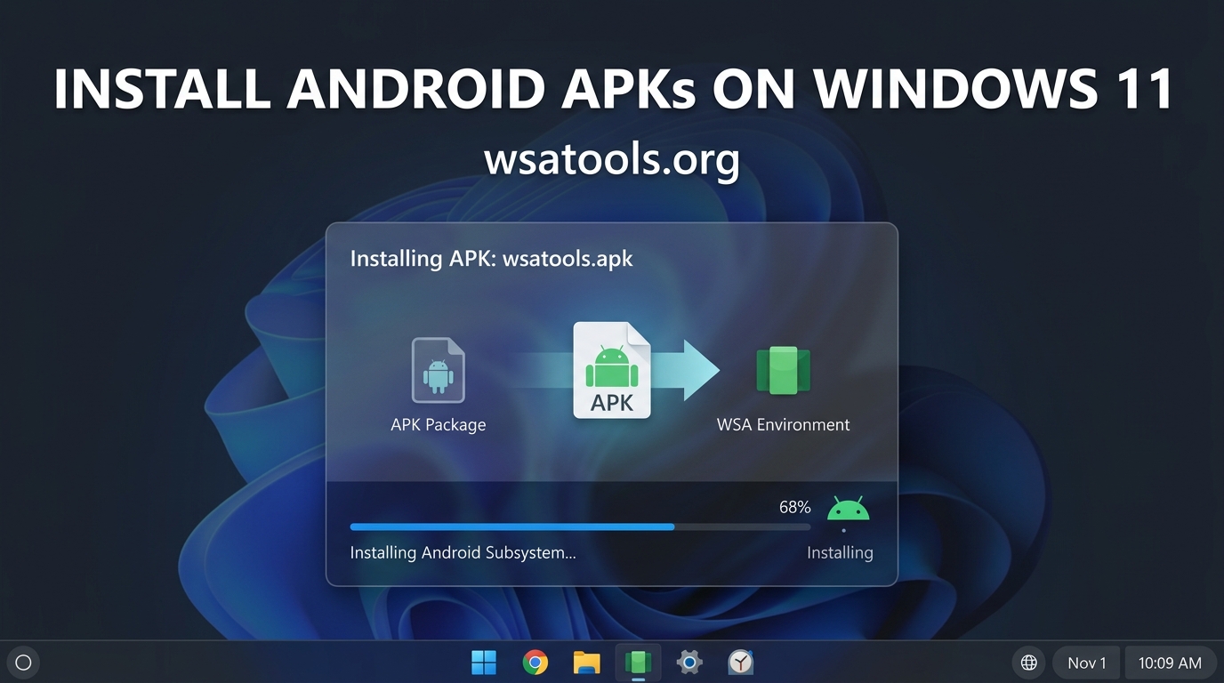Viewport: 1224px width, 683px height.
Task: Click the green Android head icon
Action: click(848, 510)
